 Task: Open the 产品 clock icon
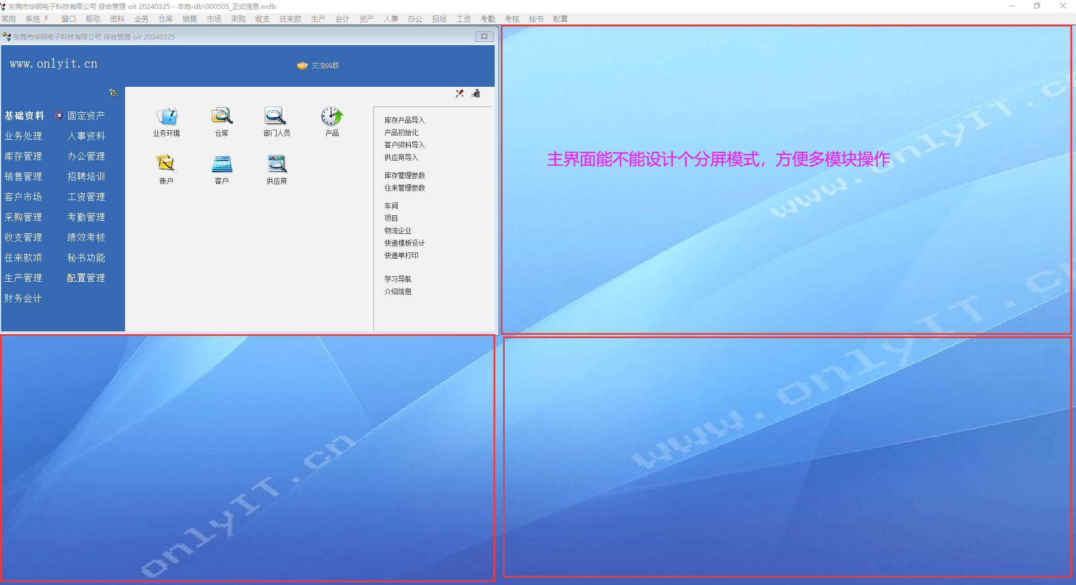pyautogui.click(x=332, y=117)
